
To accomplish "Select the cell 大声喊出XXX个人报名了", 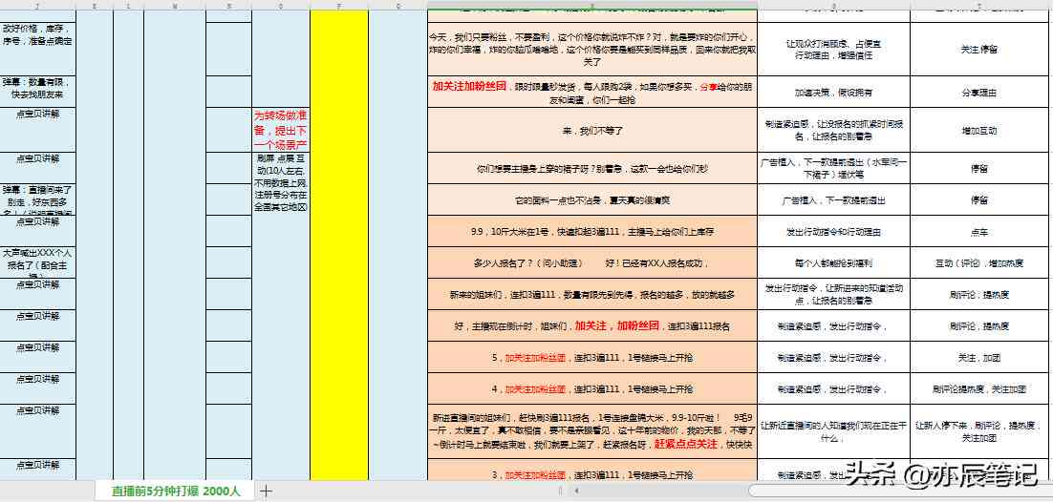I will 37,263.
